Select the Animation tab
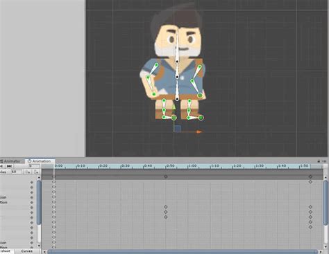Viewport: 329px width, 254px height. point(40,161)
